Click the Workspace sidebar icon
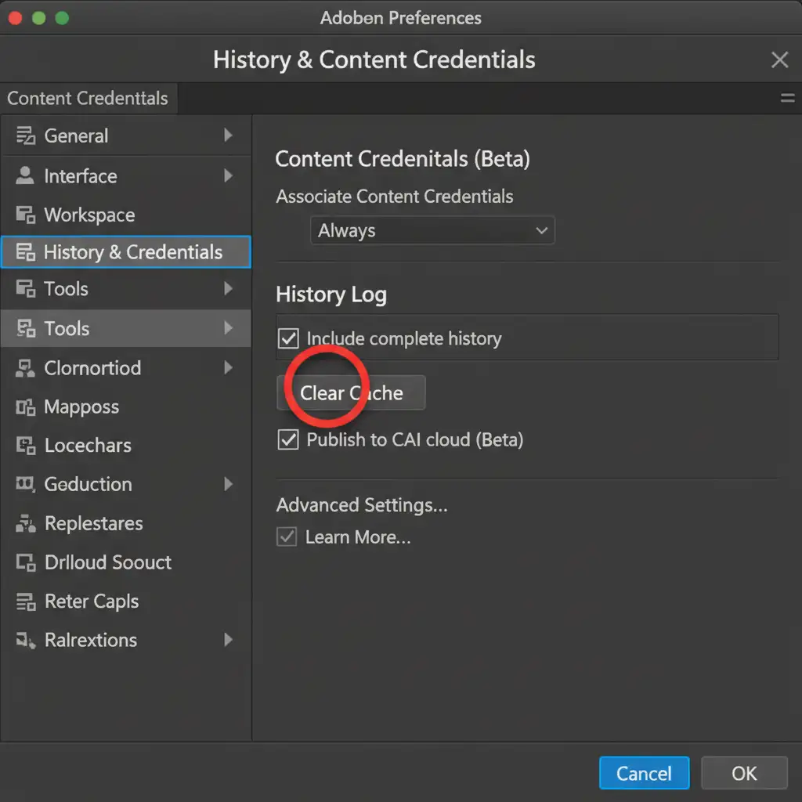The width and height of the screenshot is (802, 802). (26, 215)
